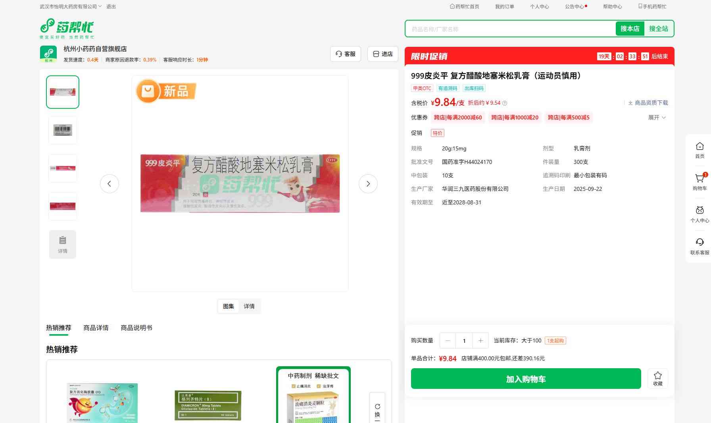This screenshot has width=711, height=423.
Task: Switch to 商品说明书 tab
Action: (136, 328)
